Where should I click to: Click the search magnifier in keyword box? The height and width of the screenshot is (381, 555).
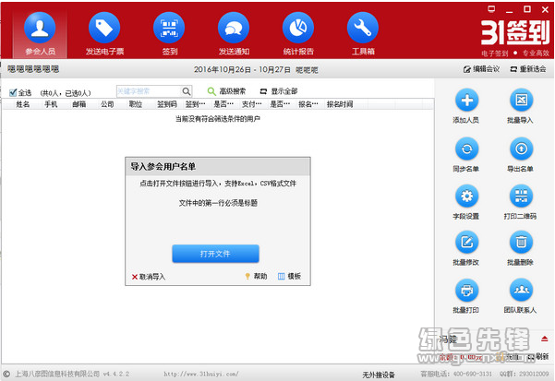pyautogui.click(x=187, y=91)
